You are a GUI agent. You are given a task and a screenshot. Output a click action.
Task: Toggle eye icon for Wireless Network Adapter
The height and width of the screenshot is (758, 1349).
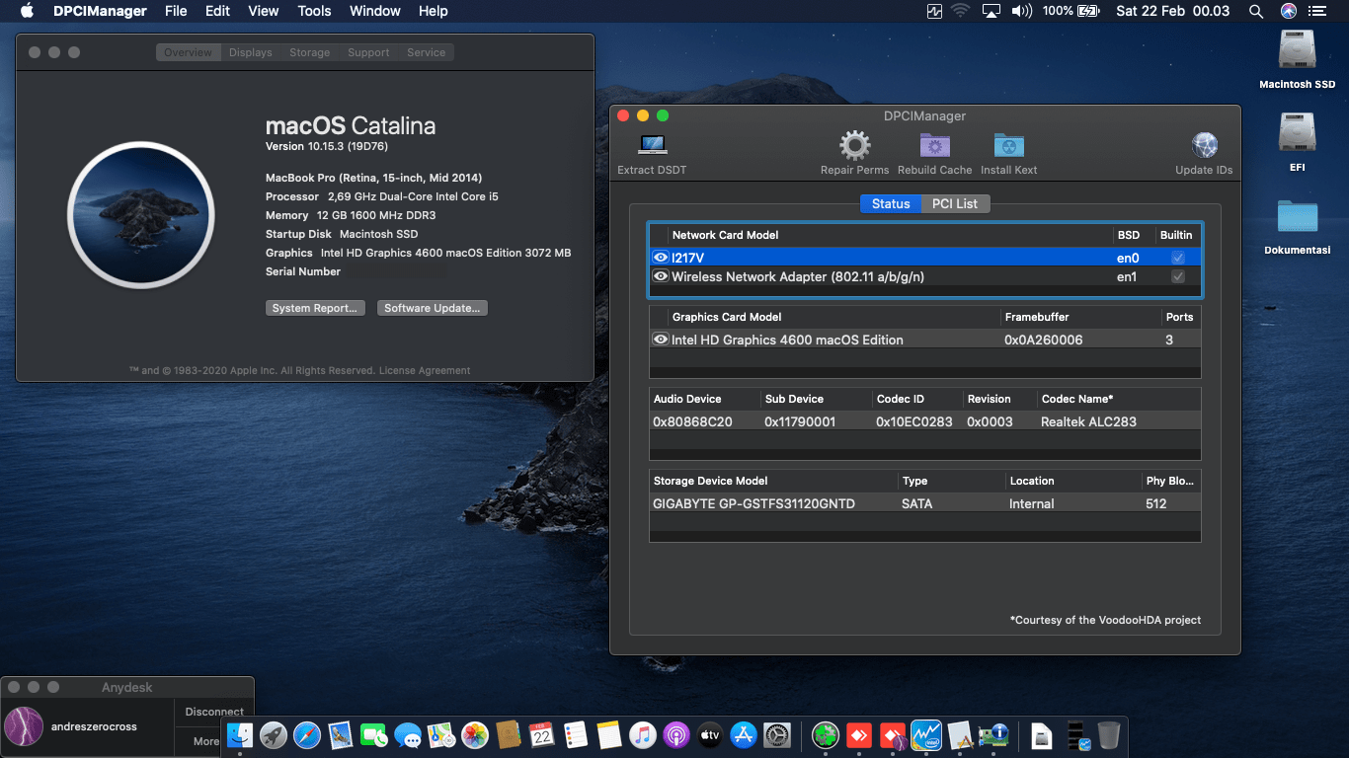(661, 276)
